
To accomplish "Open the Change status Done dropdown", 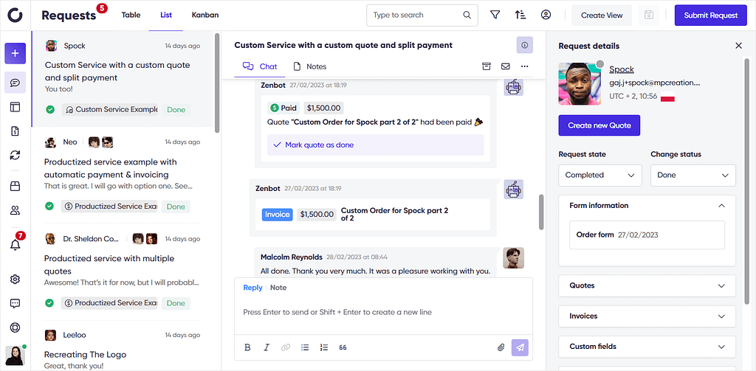I will (693, 175).
